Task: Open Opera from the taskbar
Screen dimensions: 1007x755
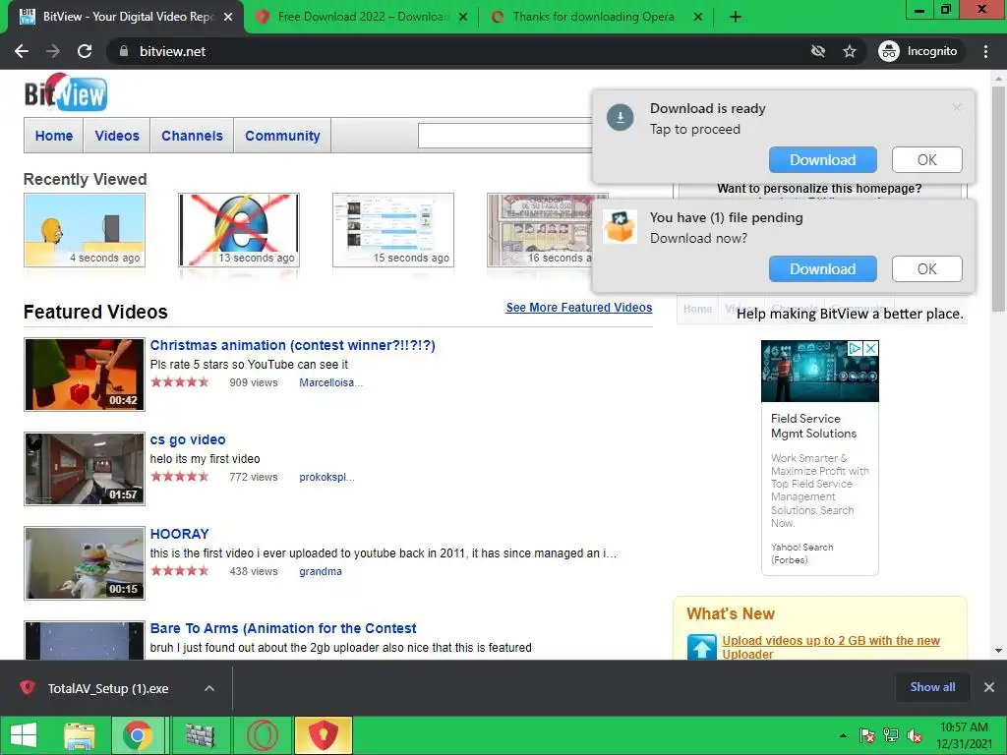Action: [x=262, y=735]
